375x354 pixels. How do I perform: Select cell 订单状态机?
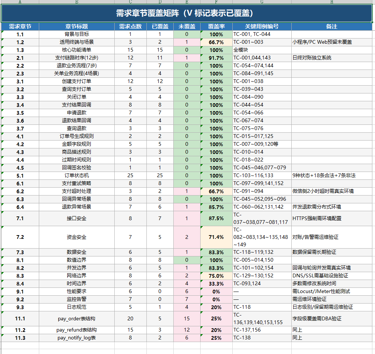coord(77,176)
